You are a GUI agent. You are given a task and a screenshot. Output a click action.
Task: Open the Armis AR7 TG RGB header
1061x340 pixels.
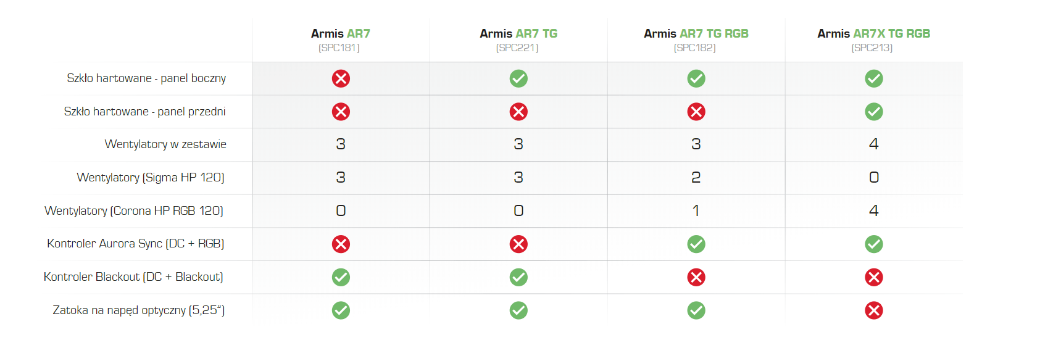(696, 40)
